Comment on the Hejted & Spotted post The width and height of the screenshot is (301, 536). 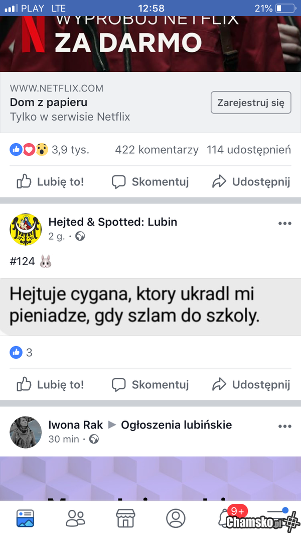150,385
